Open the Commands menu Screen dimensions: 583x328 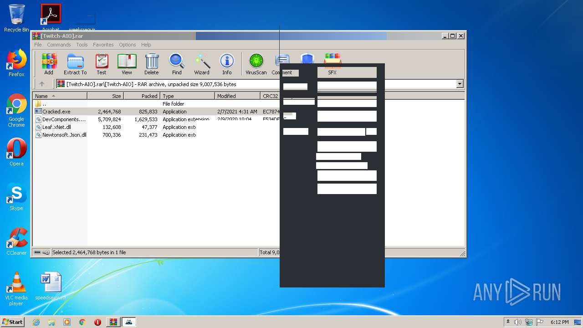tap(59, 45)
